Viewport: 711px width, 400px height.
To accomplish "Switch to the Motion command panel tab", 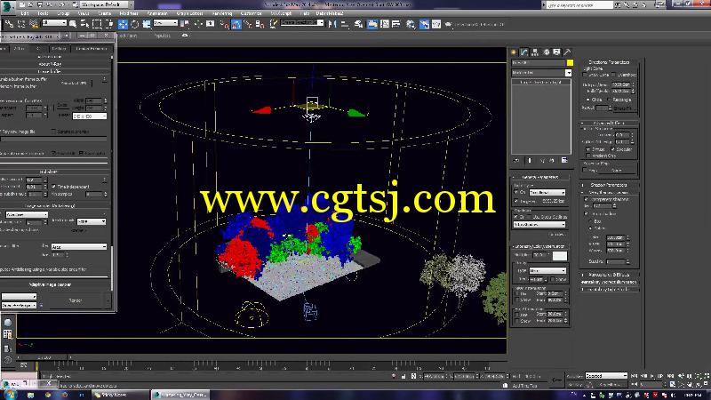I will [546, 52].
